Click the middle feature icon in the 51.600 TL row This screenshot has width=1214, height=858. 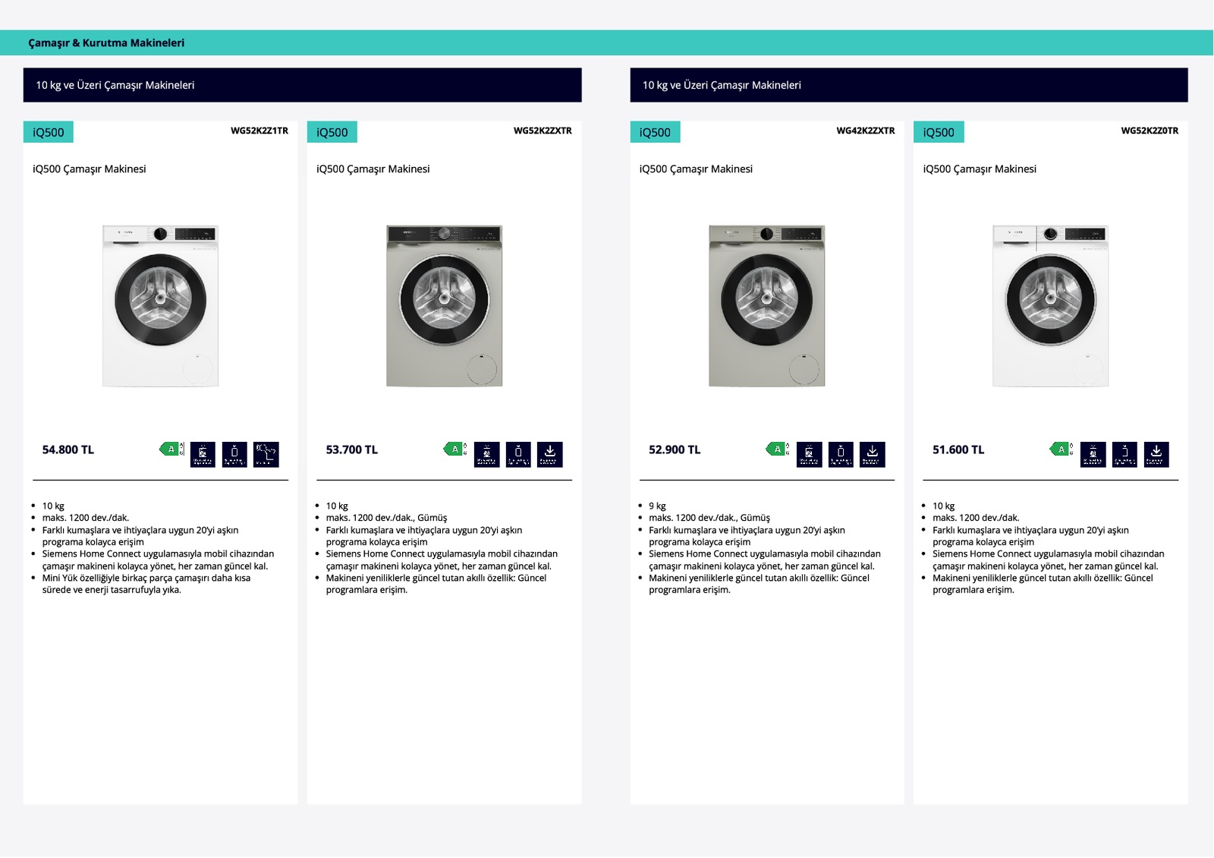(x=1124, y=454)
